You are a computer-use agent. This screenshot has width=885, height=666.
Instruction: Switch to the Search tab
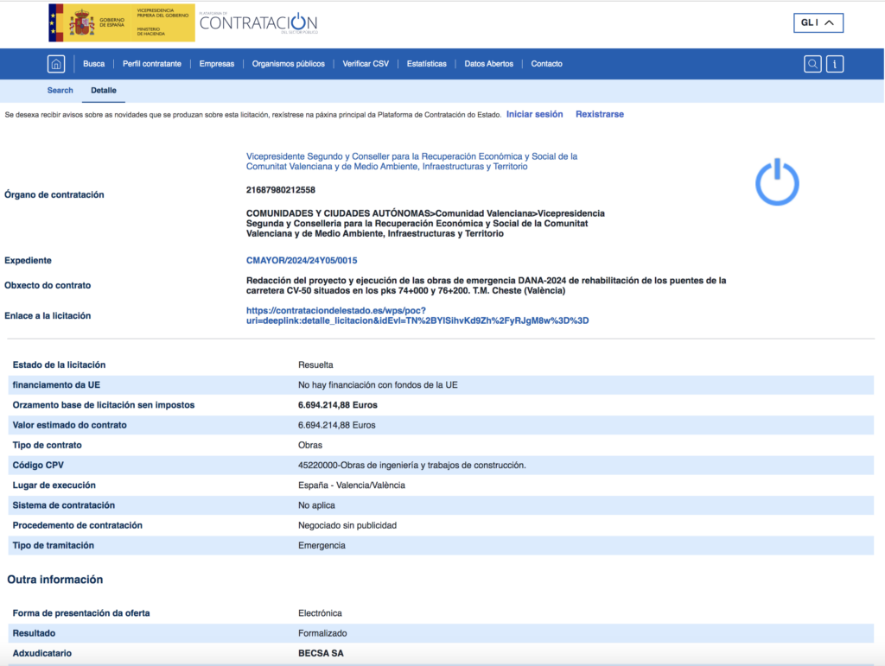[x=60, y=91]
